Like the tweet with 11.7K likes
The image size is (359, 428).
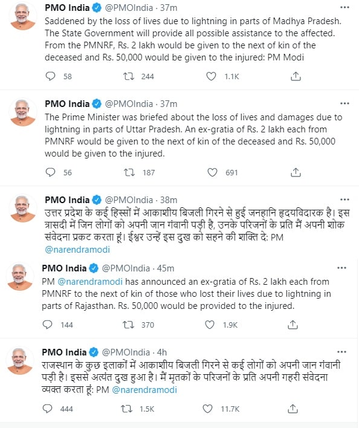tap(207, 409)
